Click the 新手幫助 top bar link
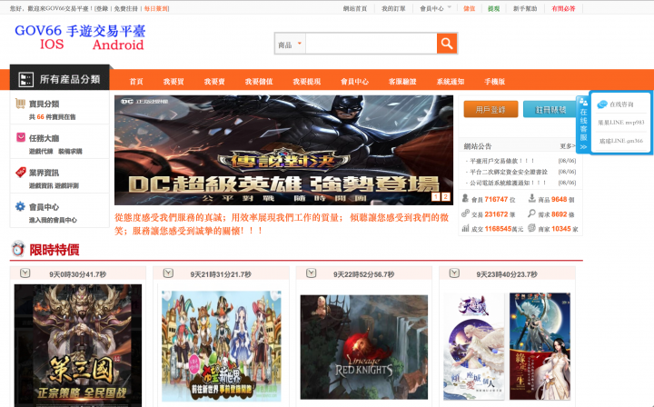This screenshot has width=654, height=407. tap(525, 8)
